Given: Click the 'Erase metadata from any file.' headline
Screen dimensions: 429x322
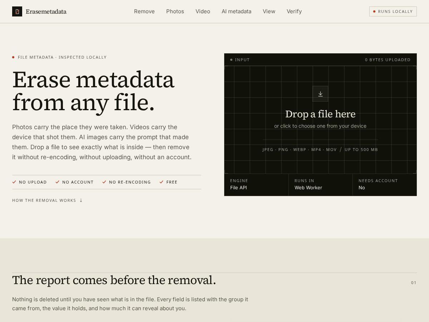Looking at the screenshot, I should (93, 91).
